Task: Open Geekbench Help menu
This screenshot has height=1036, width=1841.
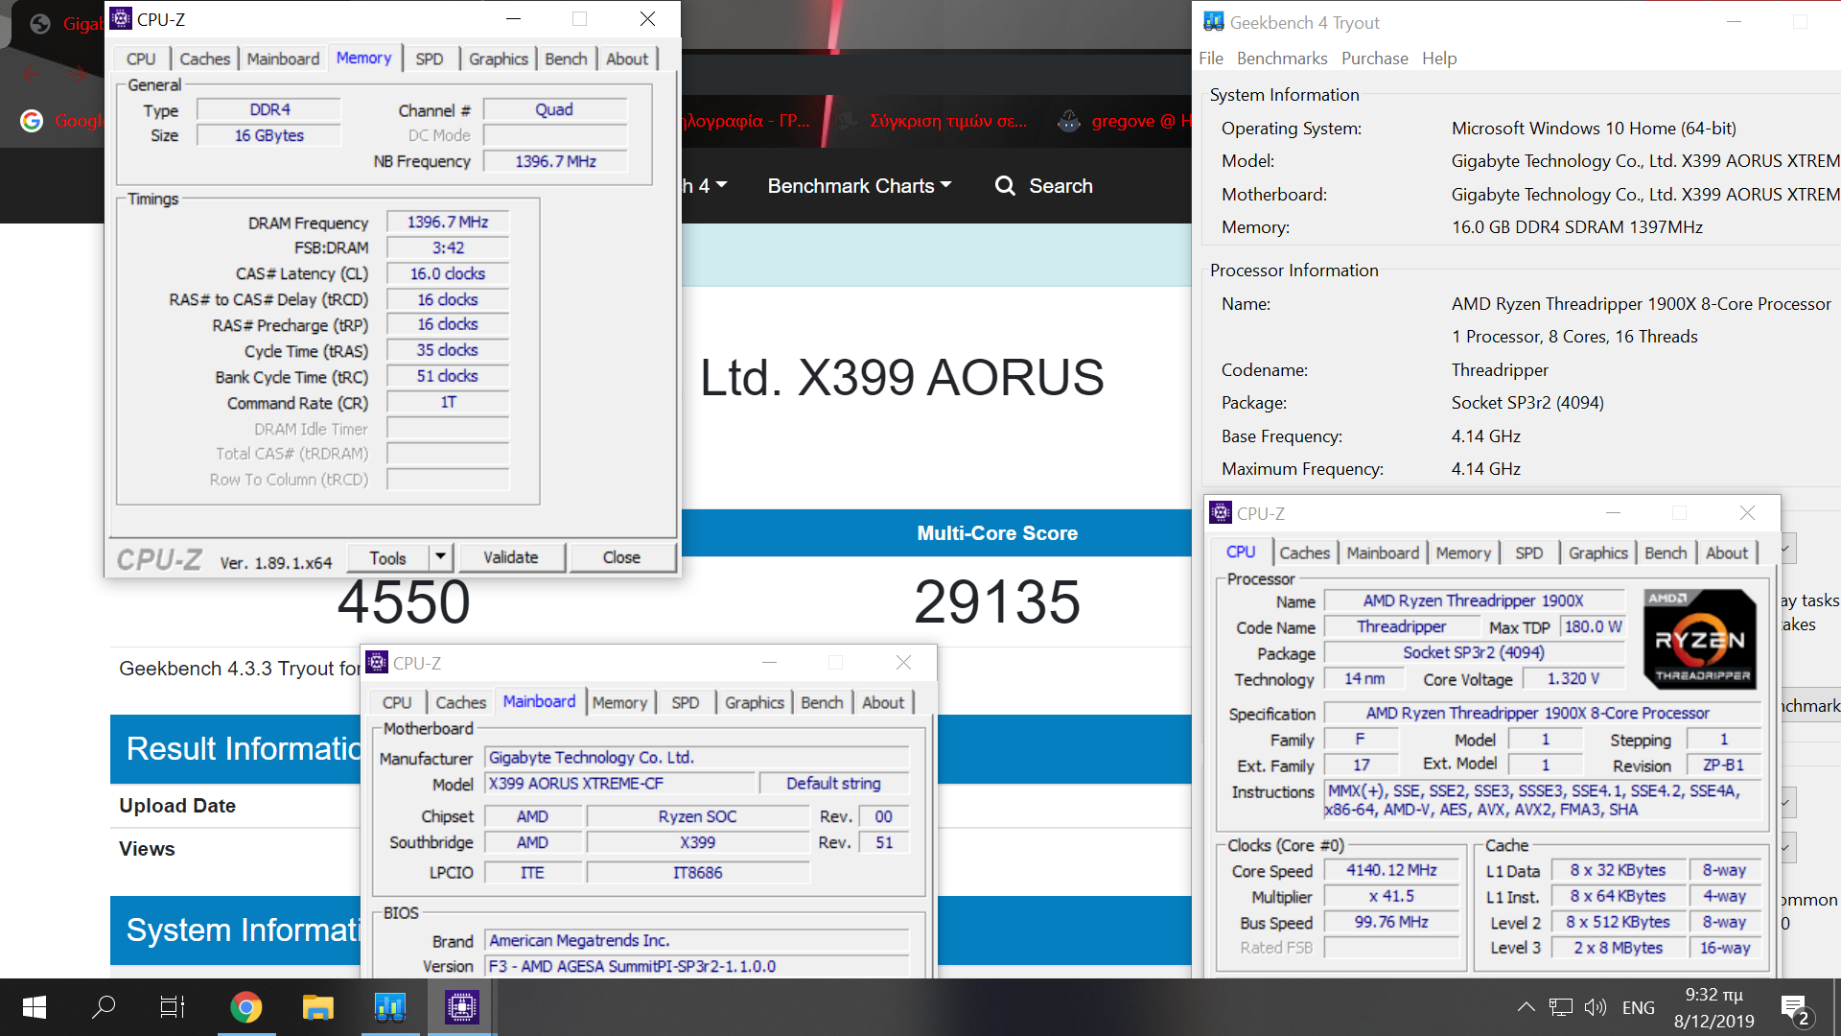Action: (1439, 59)
